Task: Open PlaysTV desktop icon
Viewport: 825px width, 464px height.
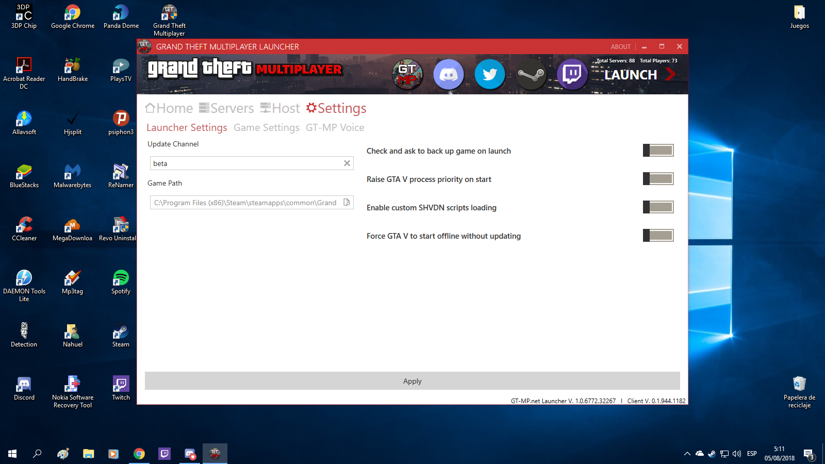Action: coord(121,70)
